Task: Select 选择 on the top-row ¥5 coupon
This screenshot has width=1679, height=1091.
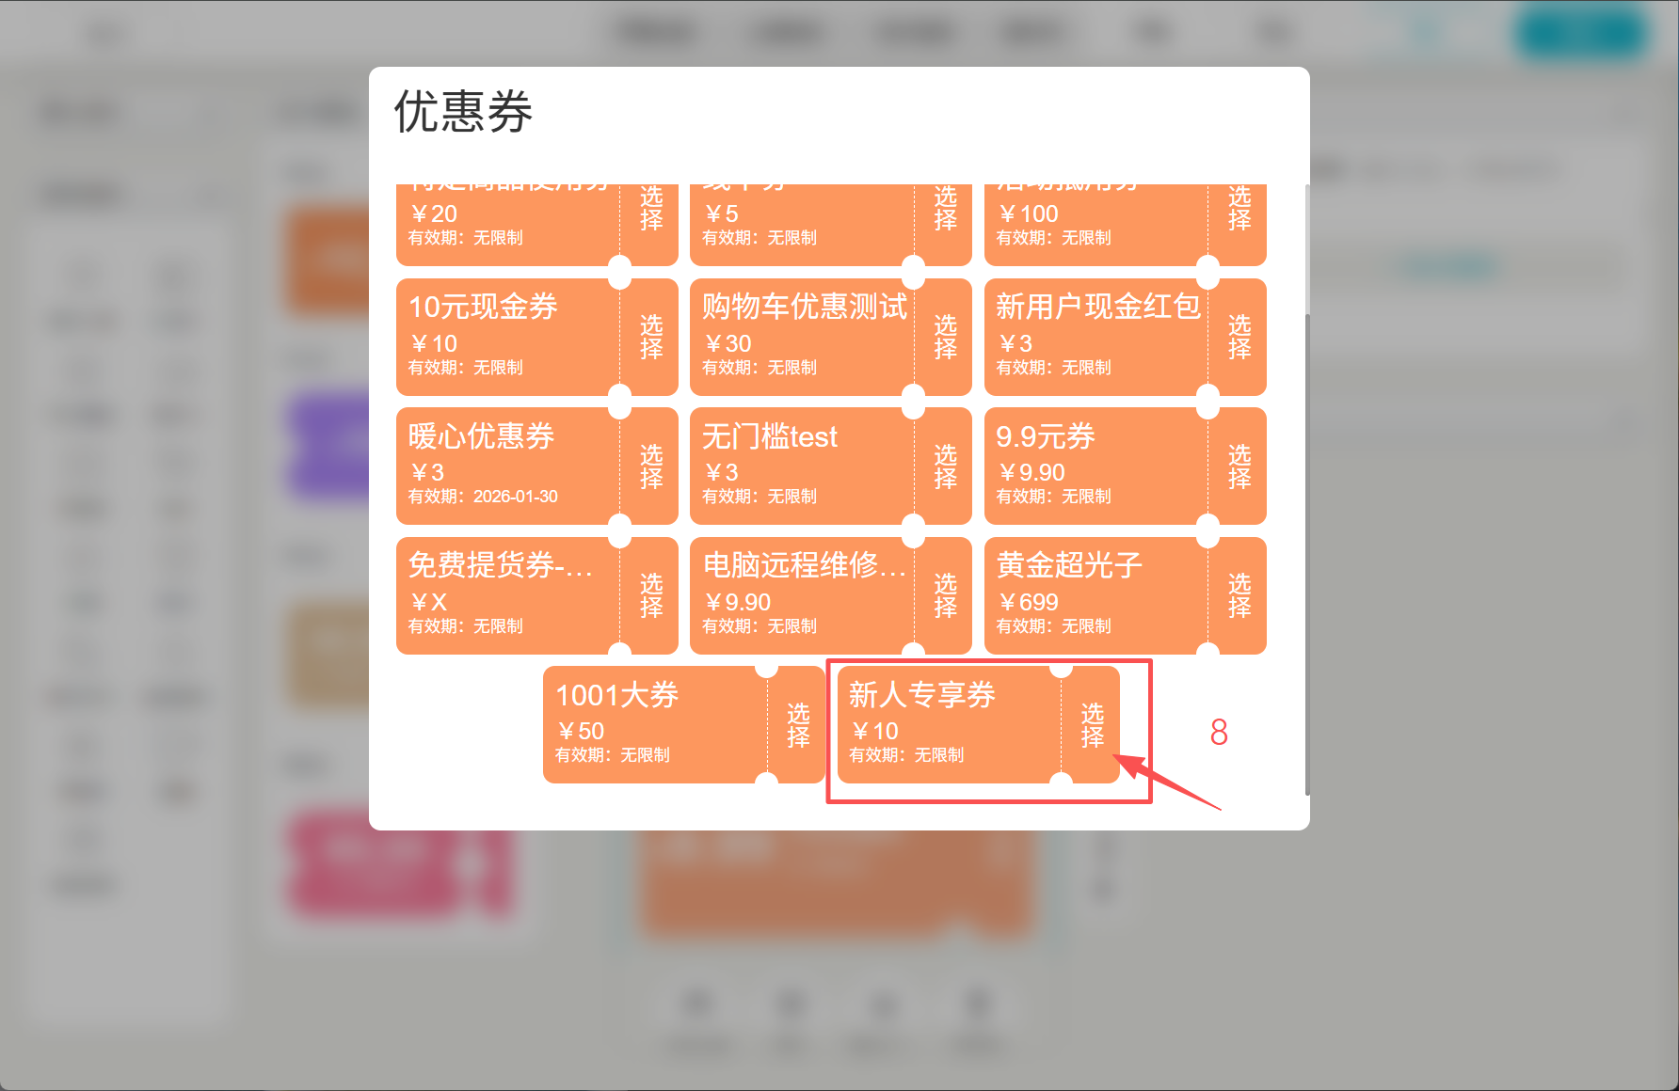Action: click(945, 209)
